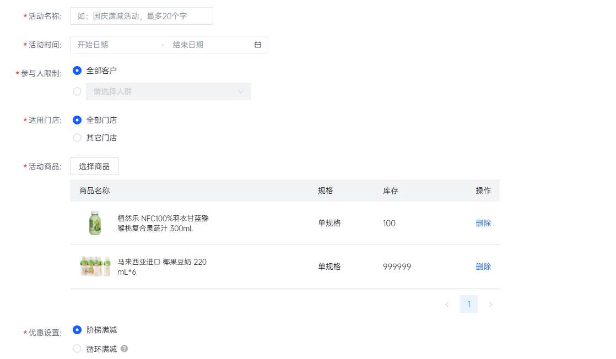The width and height of the screenshot is (616, 359).
Task: Click the 活动名称 input field
Action: [x=141, y=16]
